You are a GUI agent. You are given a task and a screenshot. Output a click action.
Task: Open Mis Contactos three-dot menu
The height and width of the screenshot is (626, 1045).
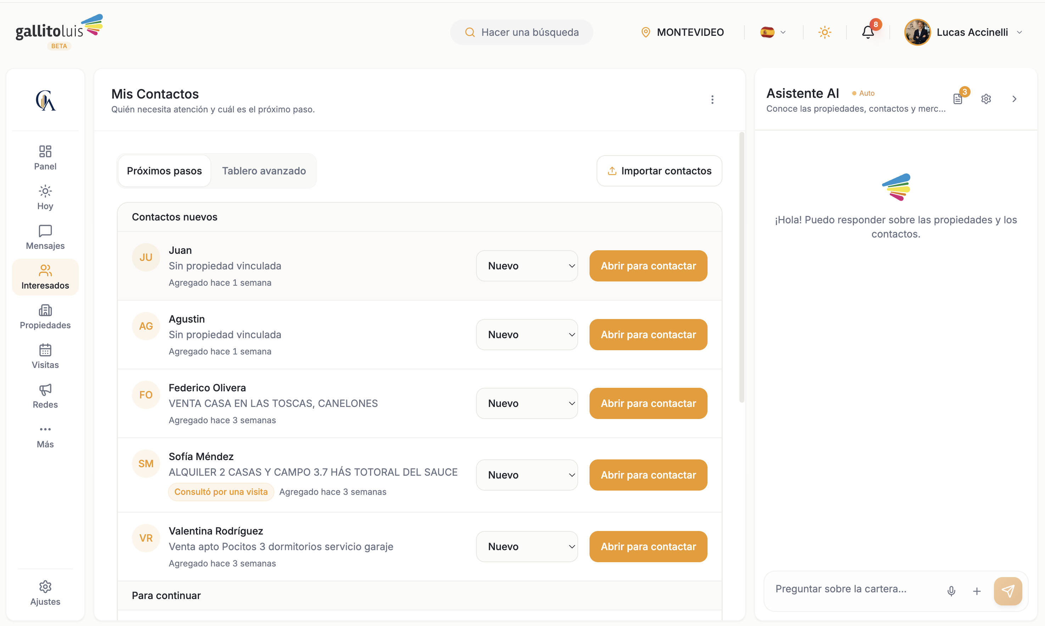(712, 100)
